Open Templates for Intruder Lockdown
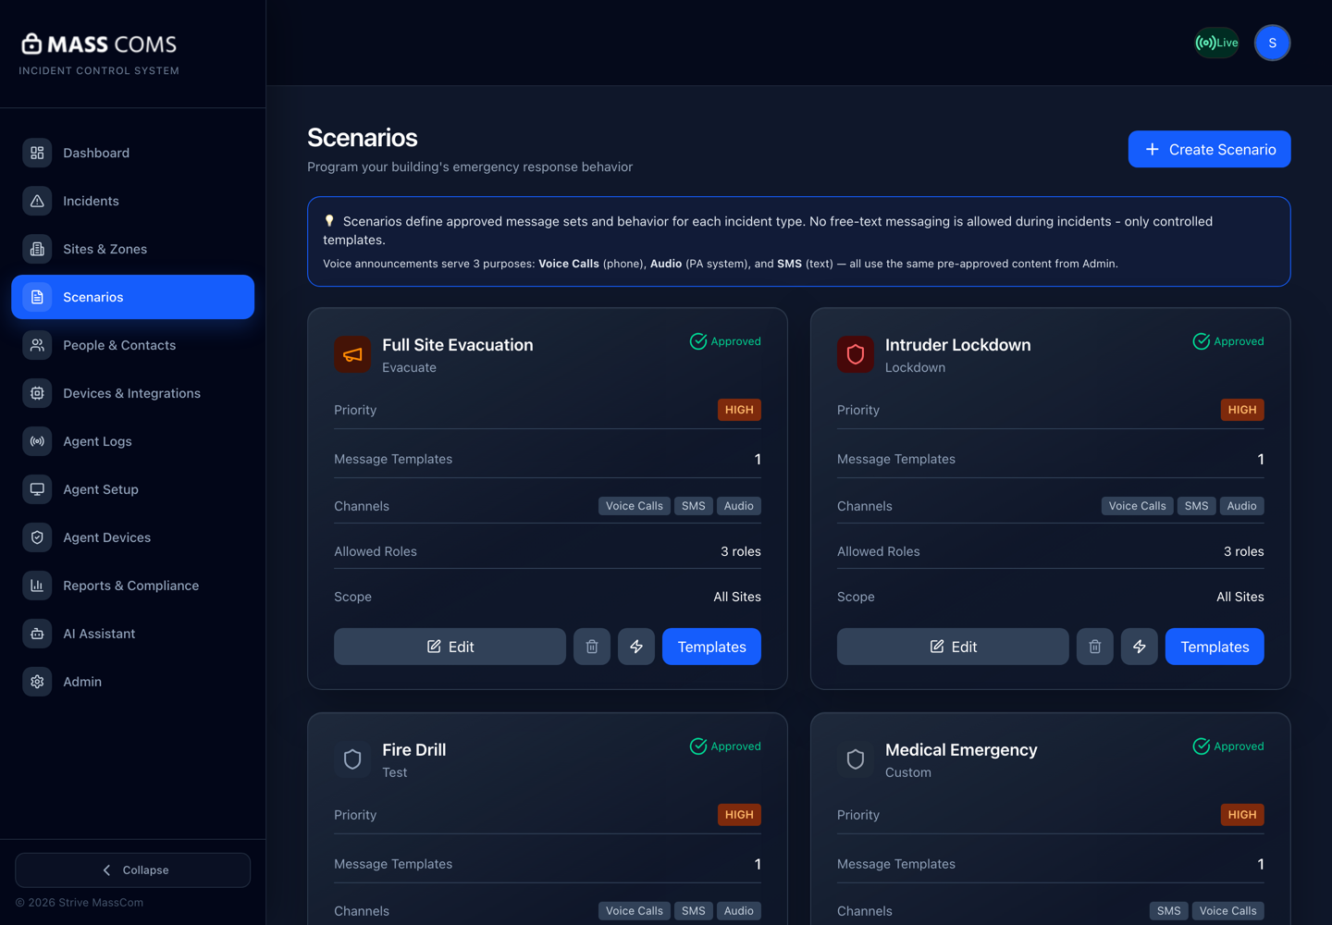This screenshot has width=1332, height=925. [1215, 647]
